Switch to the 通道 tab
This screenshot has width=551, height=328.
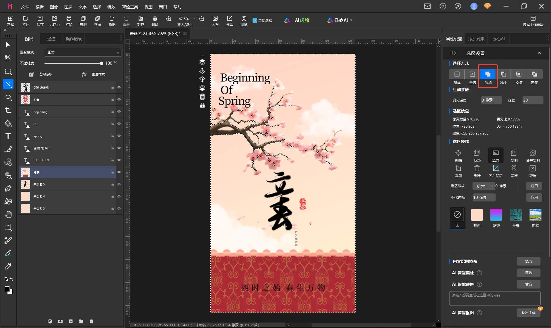click(x=51, y=39)
